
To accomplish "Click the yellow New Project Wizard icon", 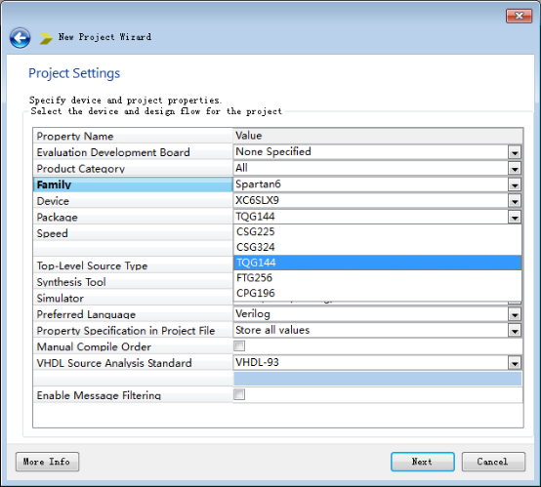I will pos(46,38).
